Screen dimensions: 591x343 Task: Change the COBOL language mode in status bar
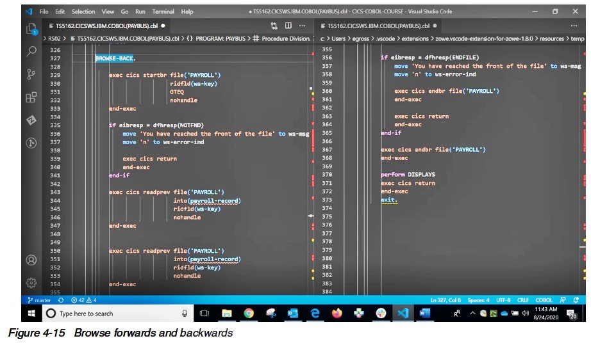click(x=544, y=299)
